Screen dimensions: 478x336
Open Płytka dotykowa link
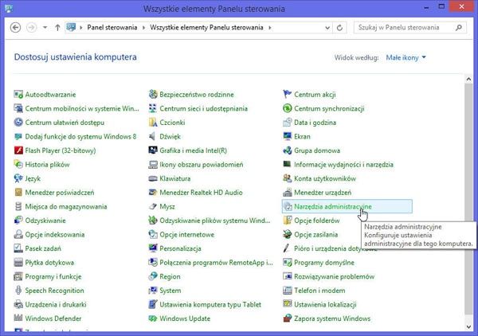click(49, 263)
